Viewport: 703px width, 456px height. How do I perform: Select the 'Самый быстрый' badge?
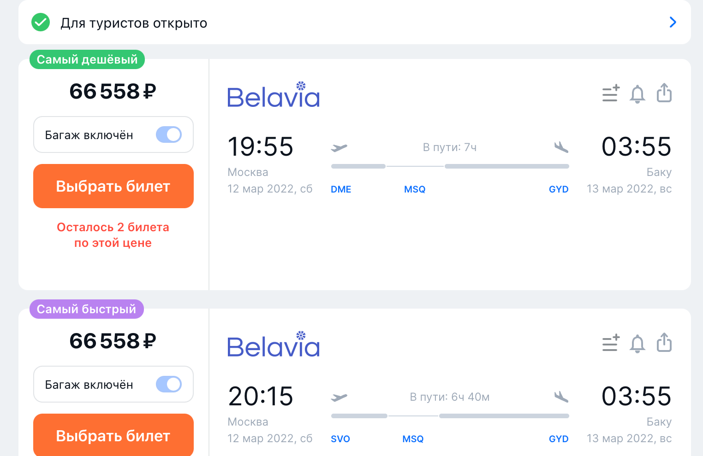pyautogui.click(x=87, y=309)
